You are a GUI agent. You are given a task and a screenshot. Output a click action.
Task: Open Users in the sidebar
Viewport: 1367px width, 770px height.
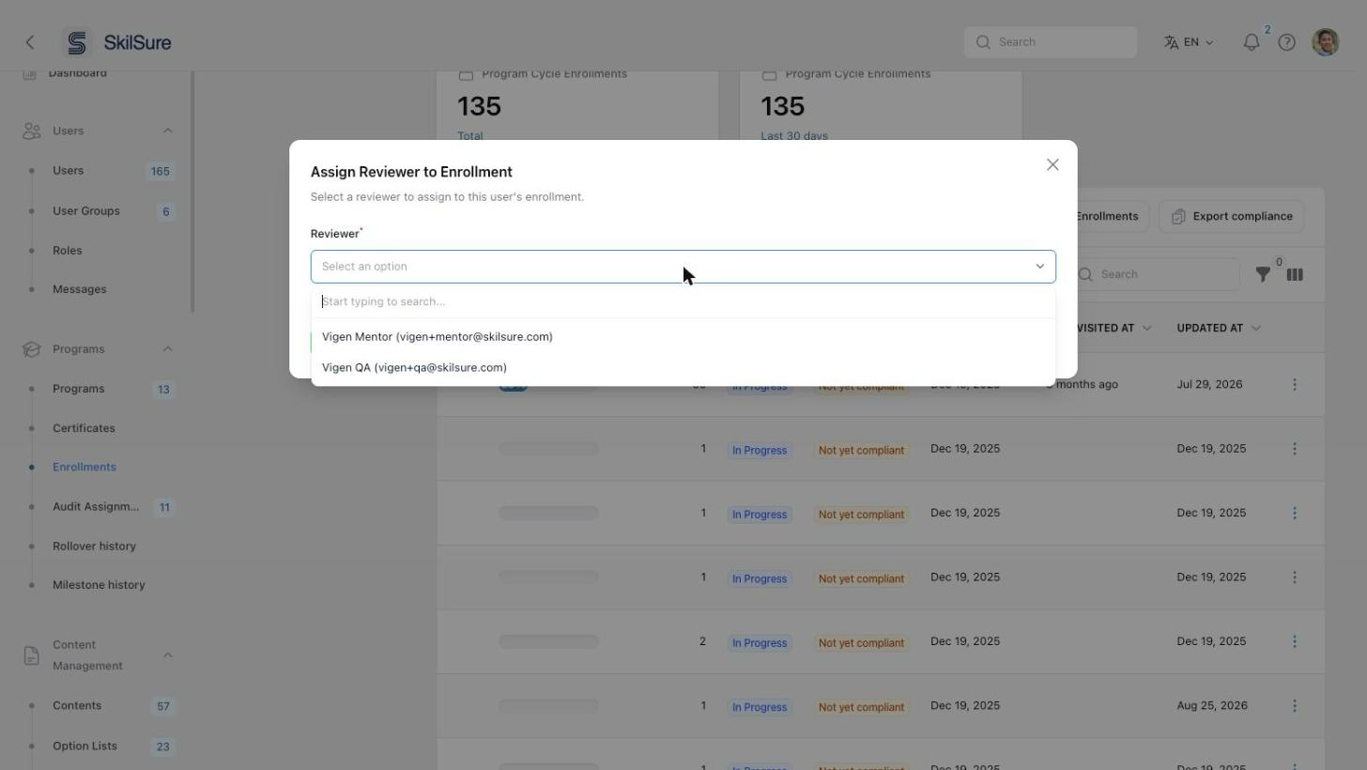coord(68,171)
